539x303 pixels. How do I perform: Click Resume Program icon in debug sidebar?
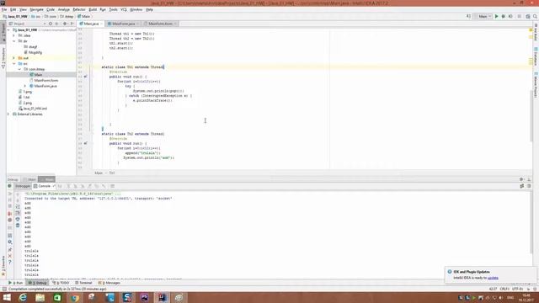9,194
